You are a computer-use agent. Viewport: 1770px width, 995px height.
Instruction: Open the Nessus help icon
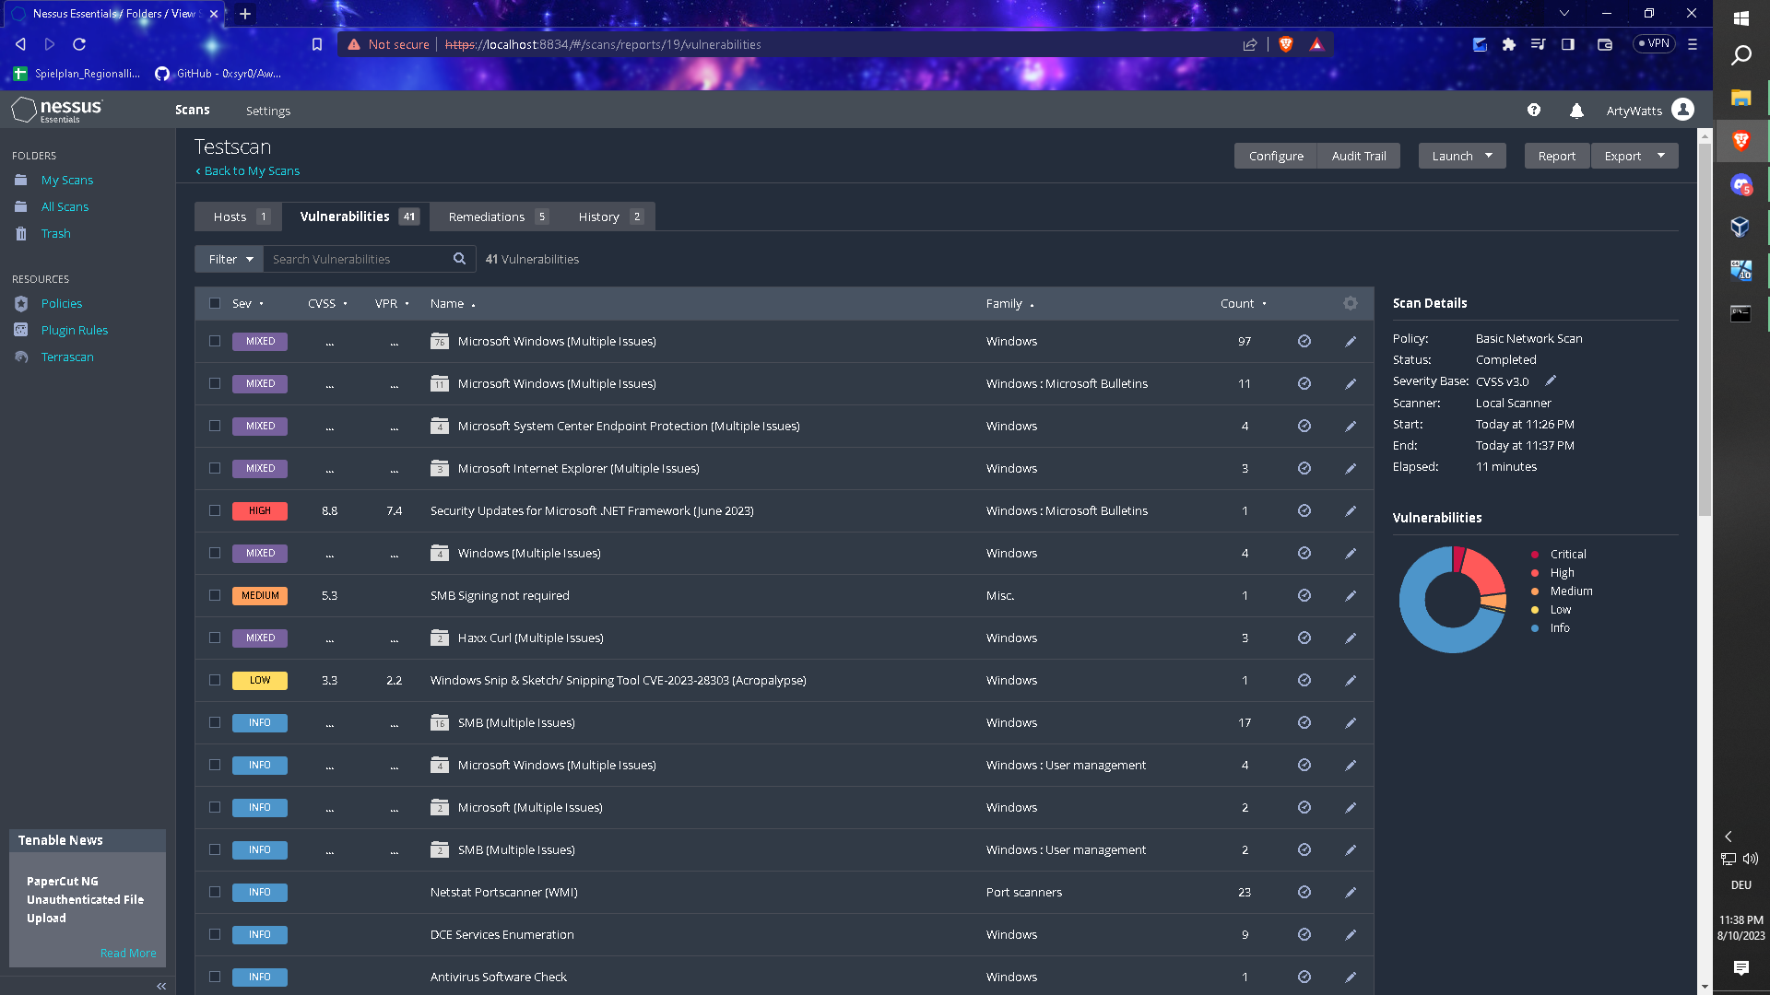point(1534,110)
